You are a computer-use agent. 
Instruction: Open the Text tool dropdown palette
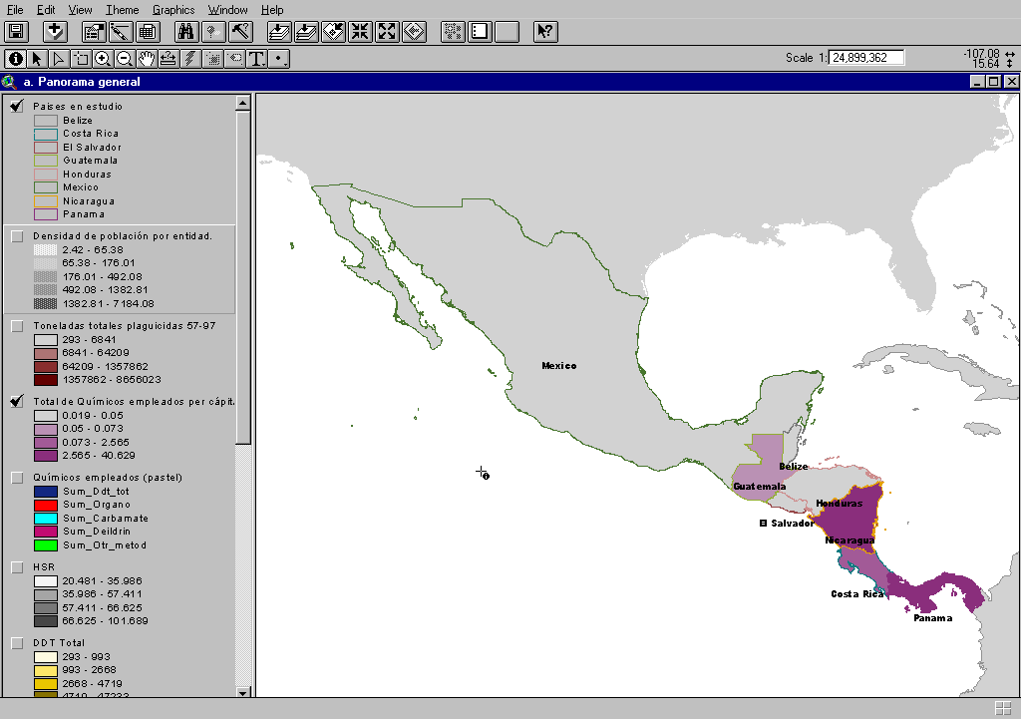coord(257,59)
